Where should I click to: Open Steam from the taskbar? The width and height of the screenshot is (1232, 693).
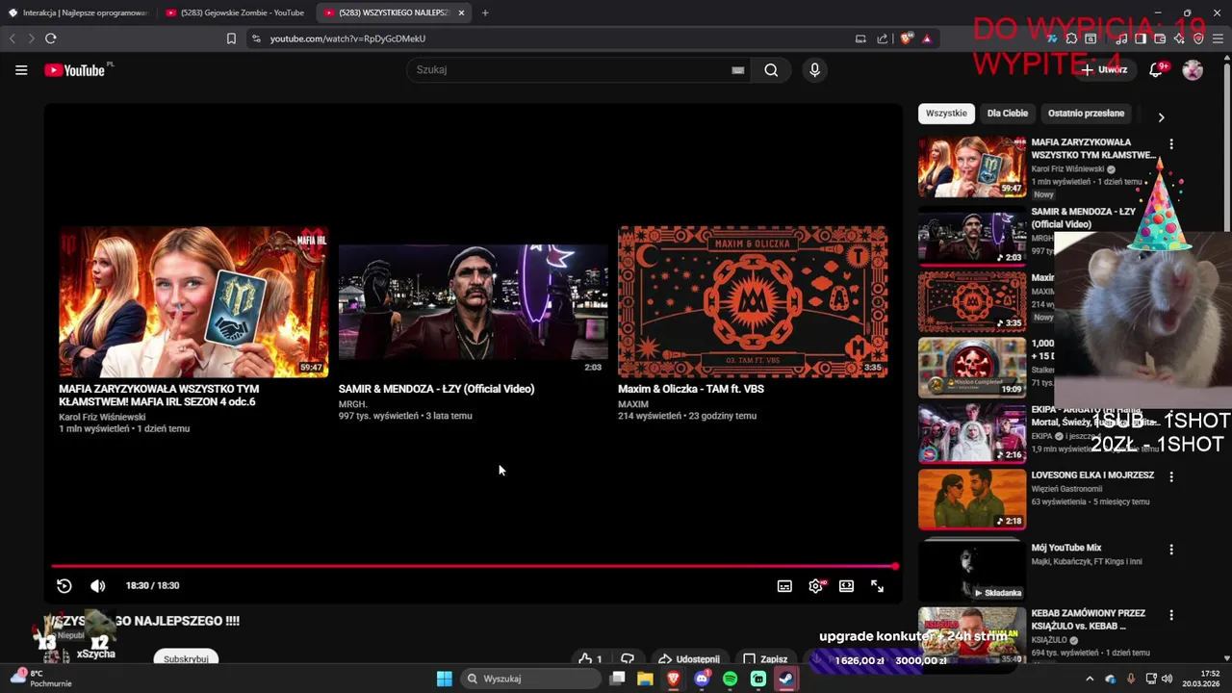coord(786,679)
